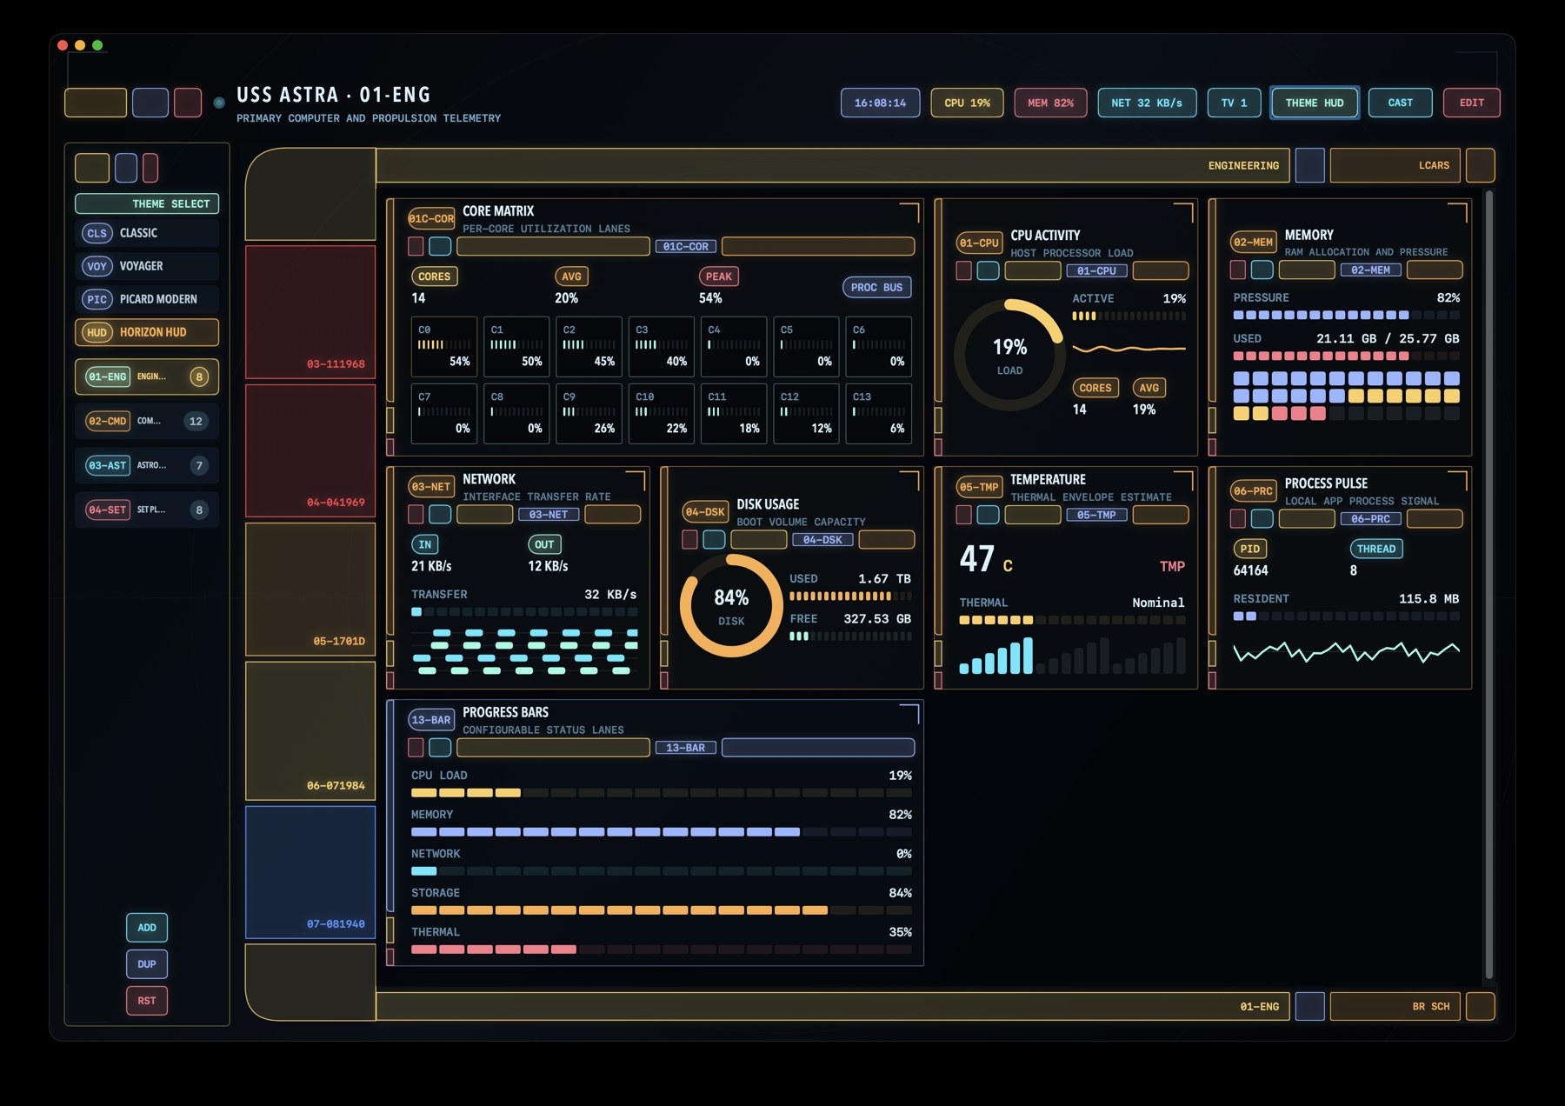The width and height of the screenshot is (1565, 1106).
Task: Select the Classic theme option
Action: tap(147, 233)
